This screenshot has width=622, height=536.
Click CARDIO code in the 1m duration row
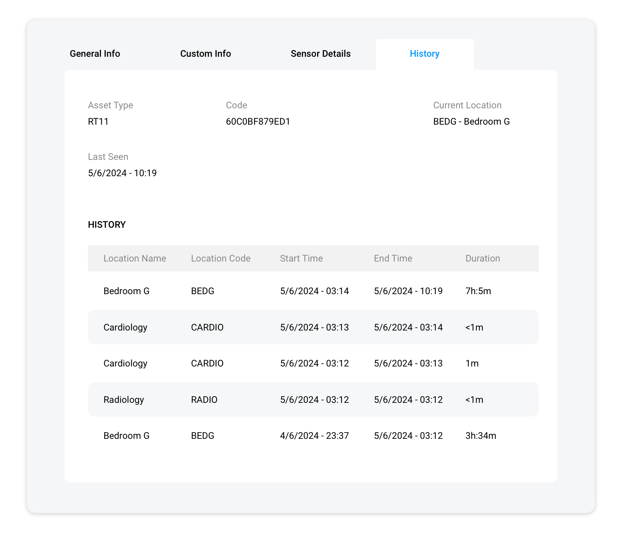pyautogui.click(x=207, y=363)
